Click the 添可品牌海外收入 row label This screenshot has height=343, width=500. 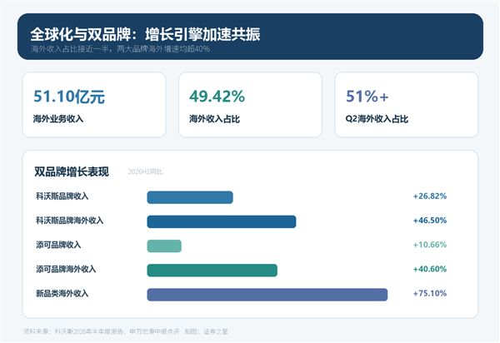tap(66, 269)
